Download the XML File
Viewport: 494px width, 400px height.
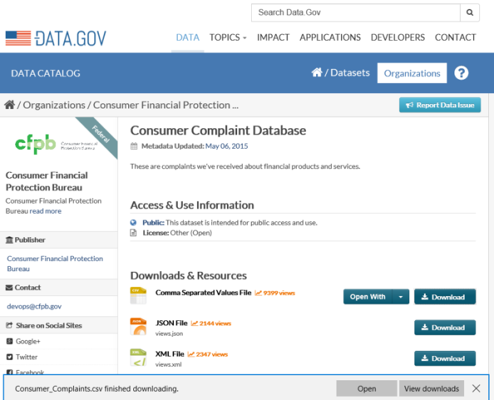pos(445,359)
